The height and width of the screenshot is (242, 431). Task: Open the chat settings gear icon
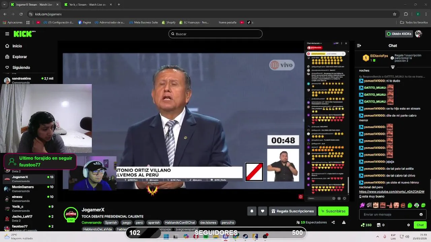(408, 225)
